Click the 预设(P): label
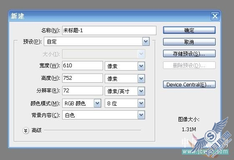The image size is (234, 160). 33,42
